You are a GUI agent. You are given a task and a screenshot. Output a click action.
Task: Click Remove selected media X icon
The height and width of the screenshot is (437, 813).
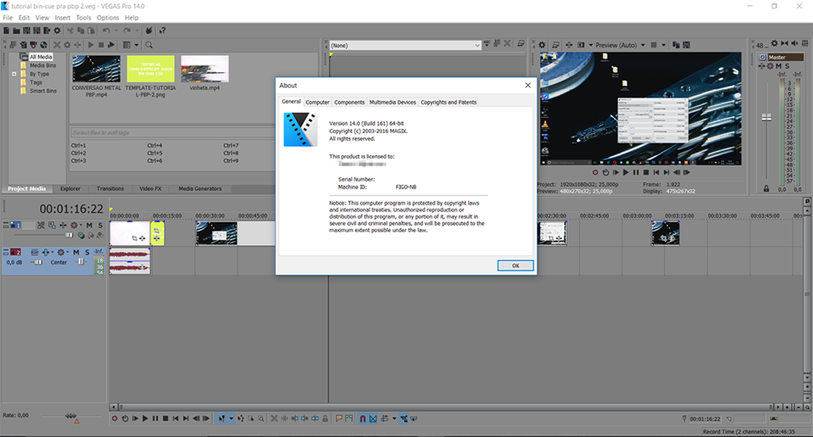(57, 45)
